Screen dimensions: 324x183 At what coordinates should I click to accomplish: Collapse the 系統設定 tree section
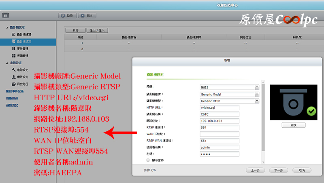pyautogui.click(x=7, y=63)
